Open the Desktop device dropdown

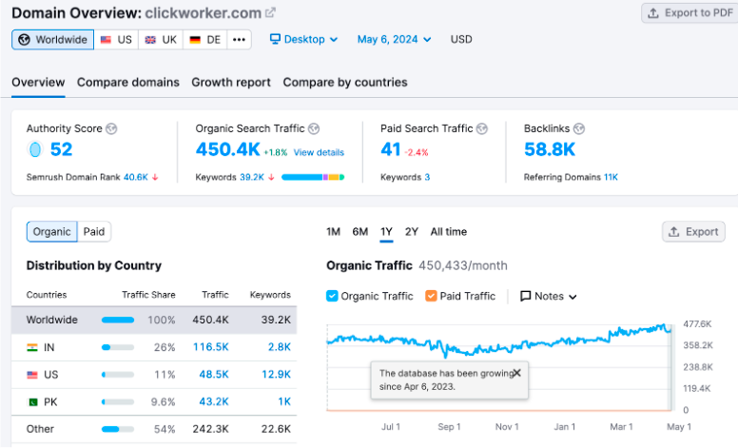(x=304, y=40)
